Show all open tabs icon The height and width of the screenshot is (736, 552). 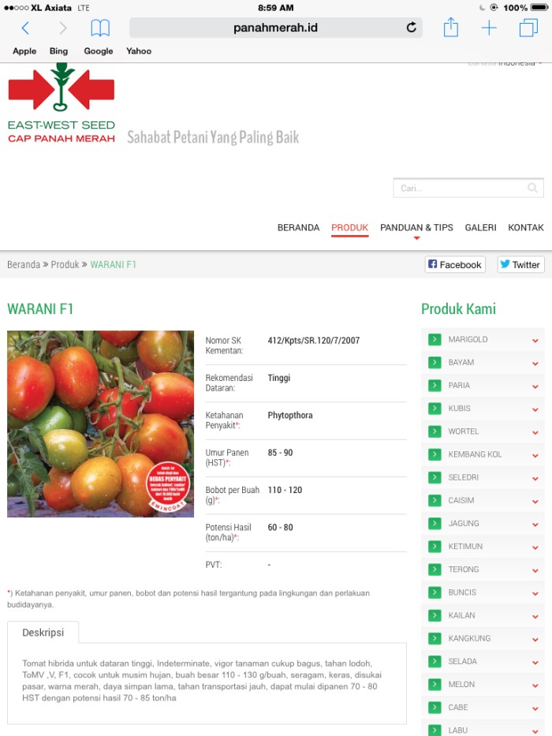click(528, 28)
